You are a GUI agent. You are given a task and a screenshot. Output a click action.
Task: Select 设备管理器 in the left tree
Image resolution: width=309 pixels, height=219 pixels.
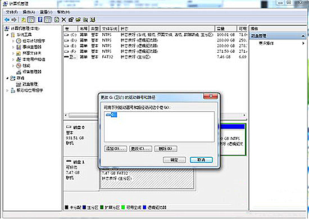[31, 72]
